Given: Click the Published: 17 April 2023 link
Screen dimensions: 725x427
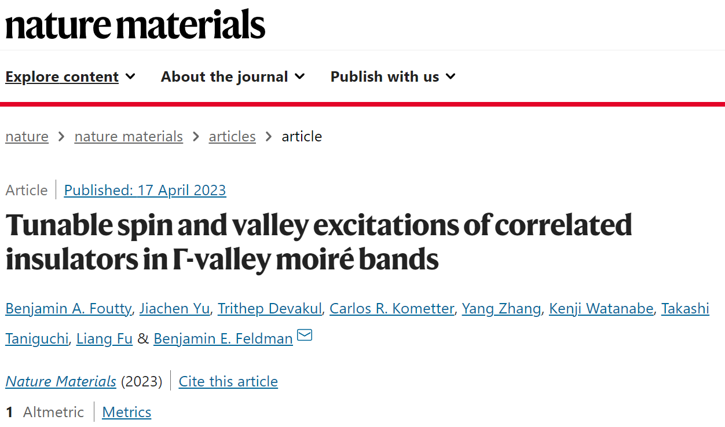Looking at the screenshot, I should 145,190.
